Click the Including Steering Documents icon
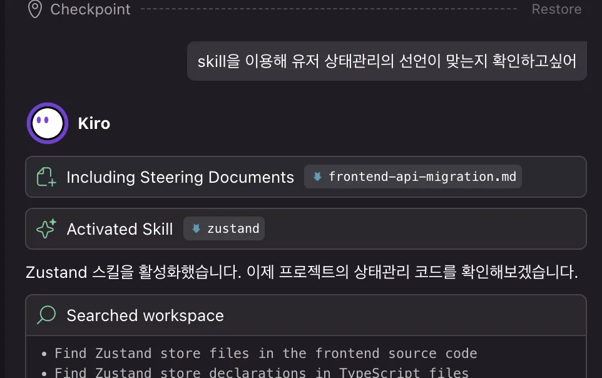The image size is (602, 378). coord(46,177)
